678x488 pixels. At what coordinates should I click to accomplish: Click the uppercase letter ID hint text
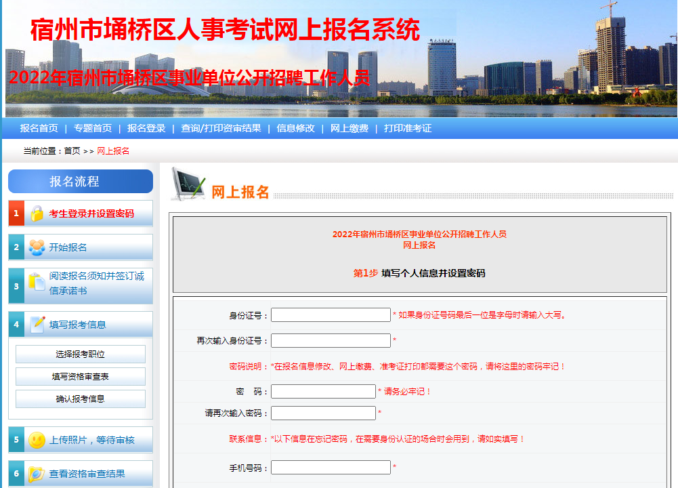pos(482,315)
